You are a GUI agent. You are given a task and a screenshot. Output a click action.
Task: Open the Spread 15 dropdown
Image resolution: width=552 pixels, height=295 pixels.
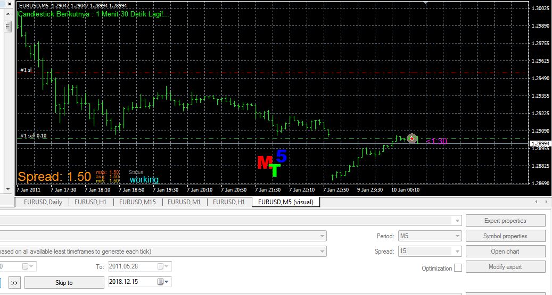click(x=430, y=251)
